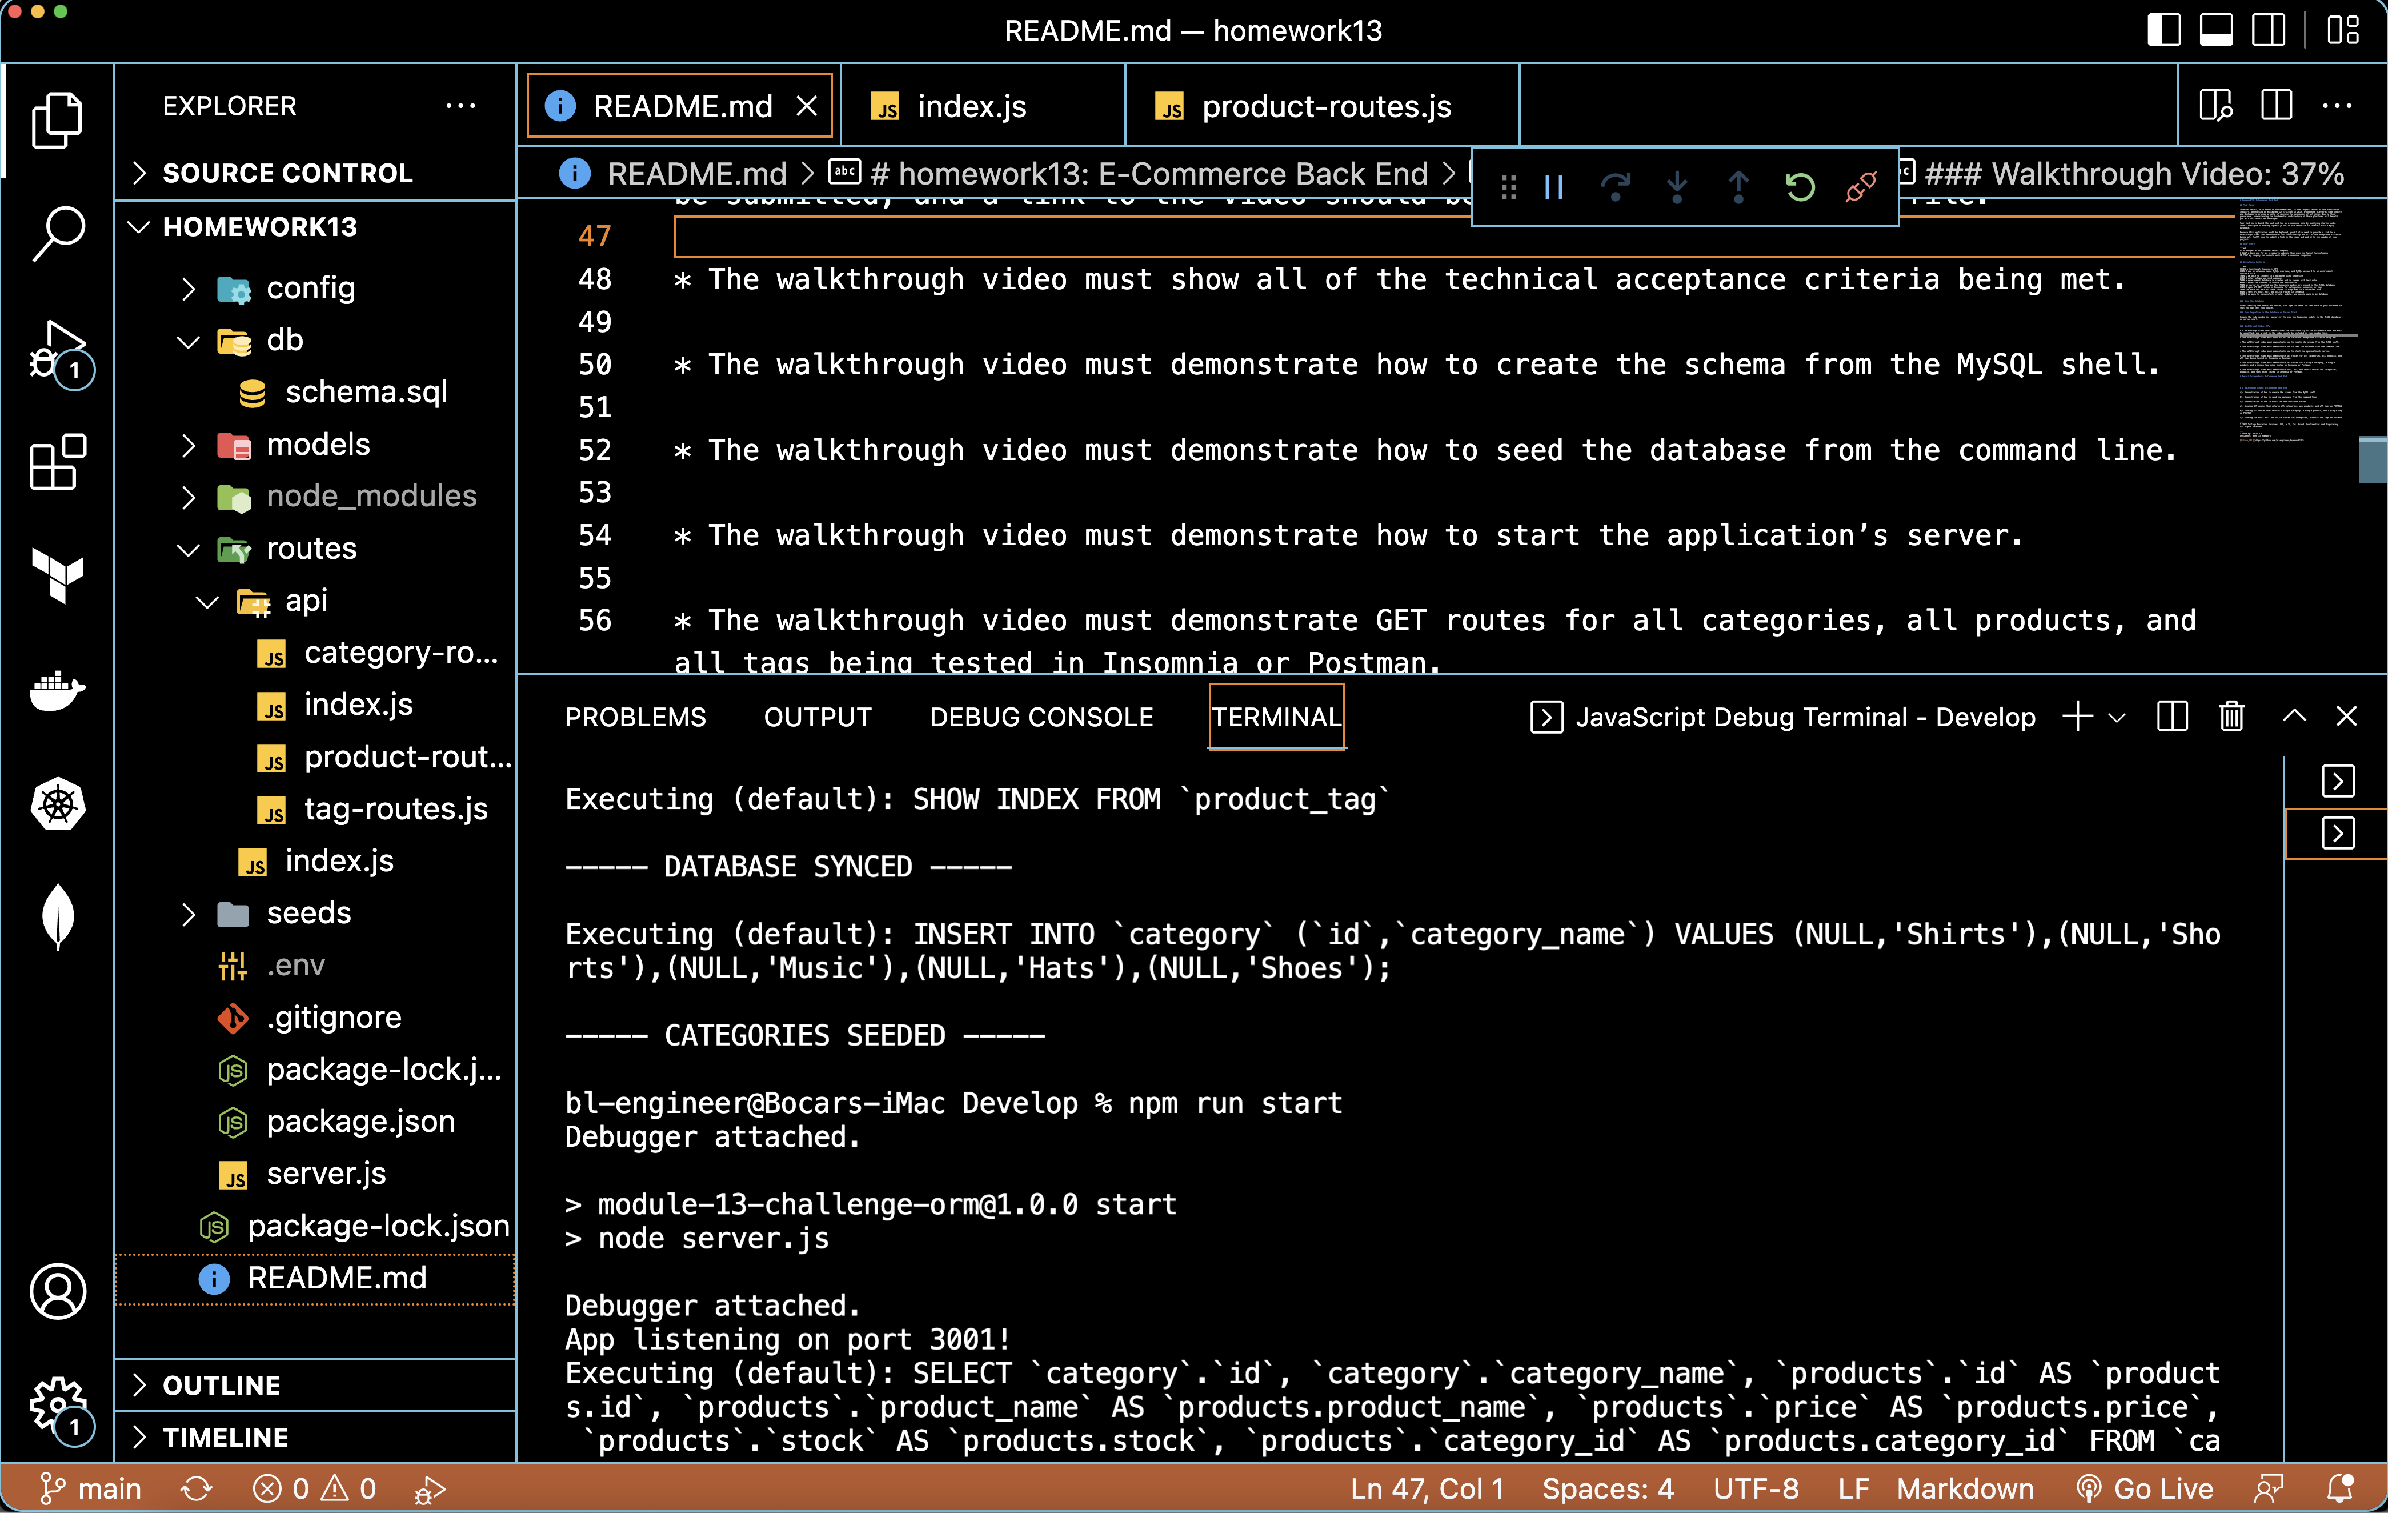Click the Restart icon in debug toolbar

[x=1801, y=187]
